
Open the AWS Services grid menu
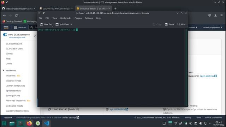coord(20,28)
